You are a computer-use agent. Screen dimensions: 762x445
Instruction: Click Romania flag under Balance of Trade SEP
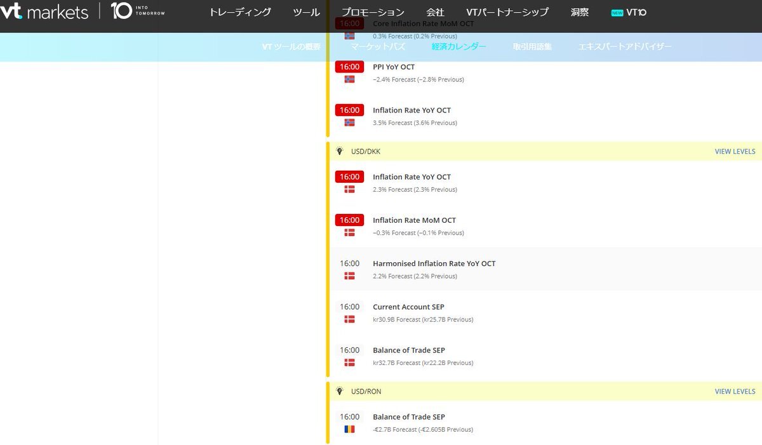pos(349,429)
